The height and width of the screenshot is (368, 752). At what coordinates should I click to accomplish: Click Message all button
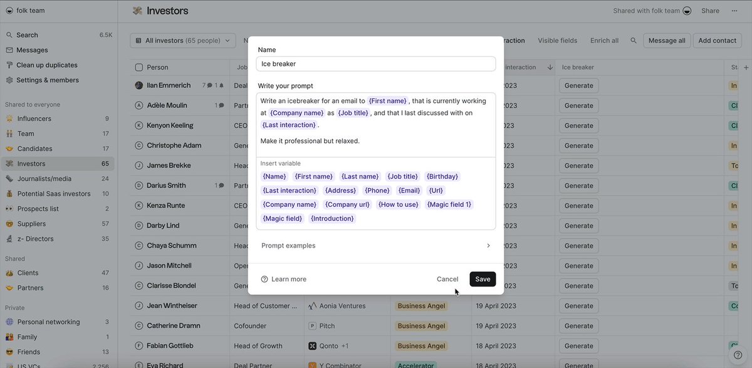[x=667, y=41]
